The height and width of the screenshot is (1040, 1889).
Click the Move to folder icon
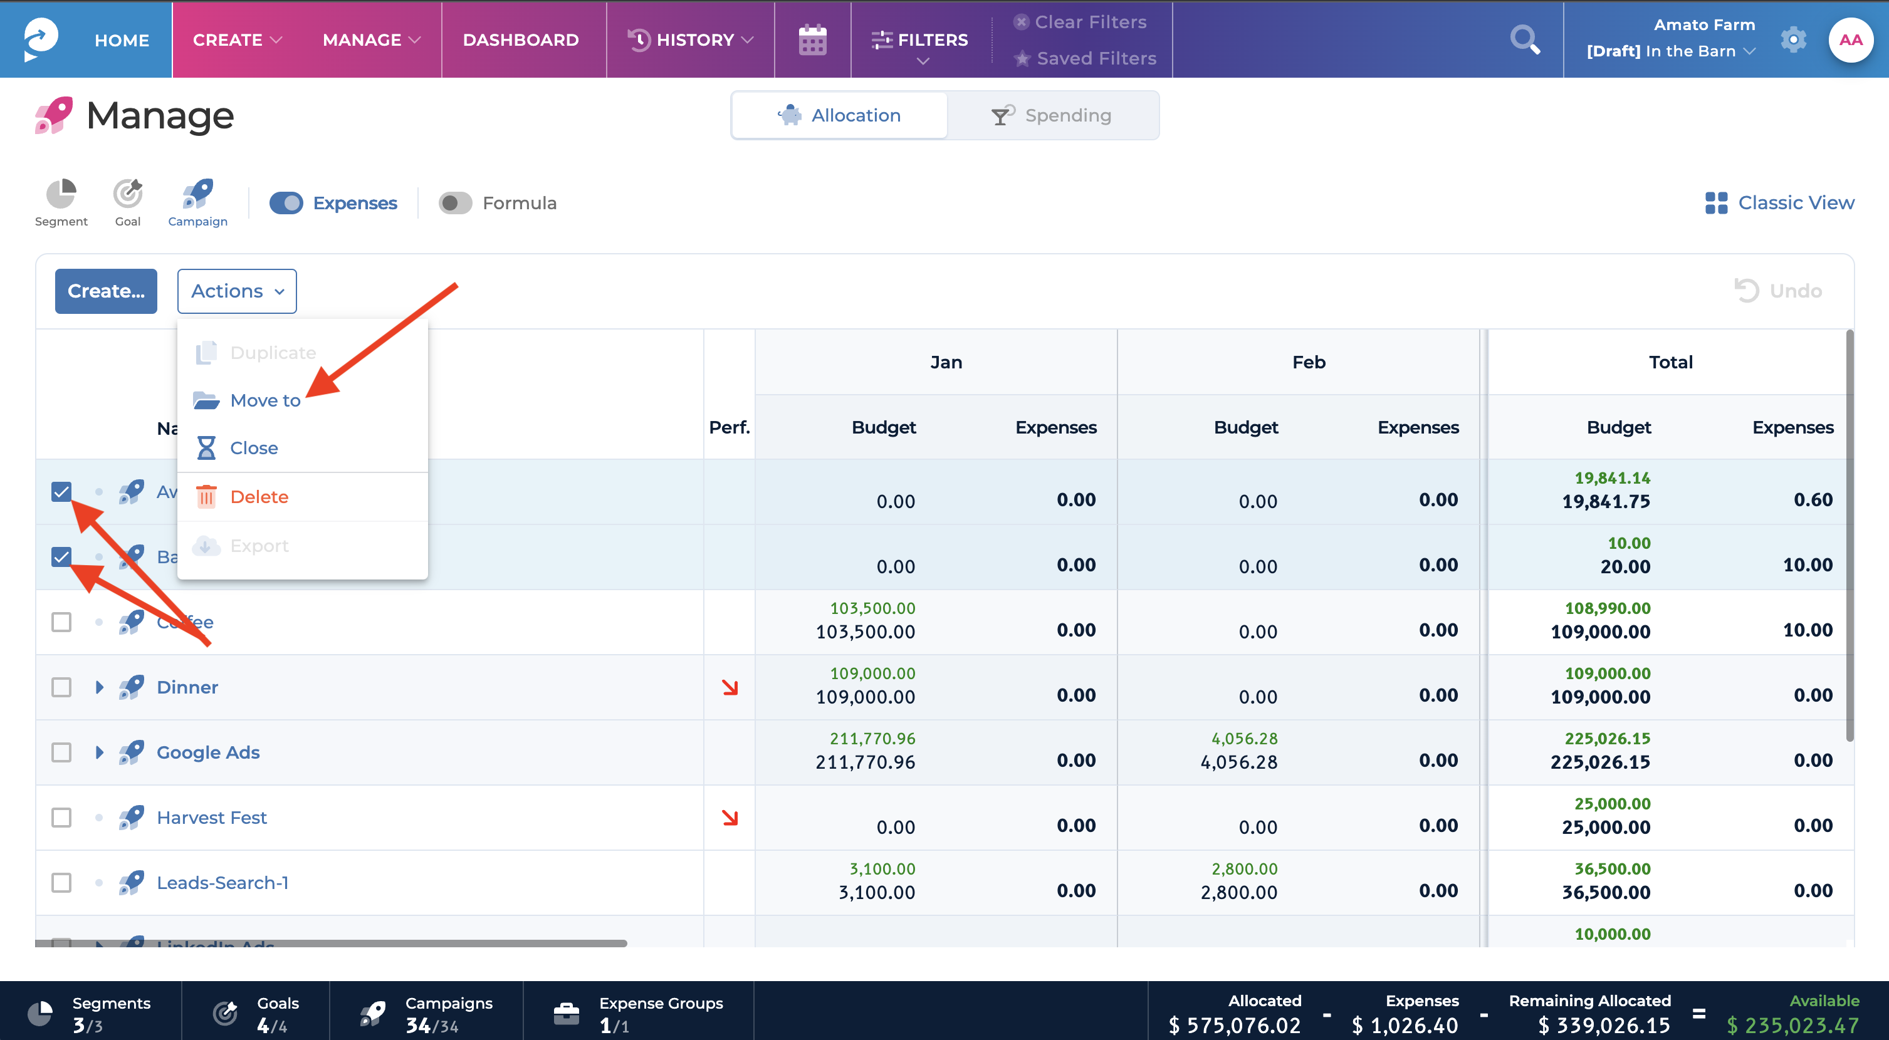coord(206,400)
